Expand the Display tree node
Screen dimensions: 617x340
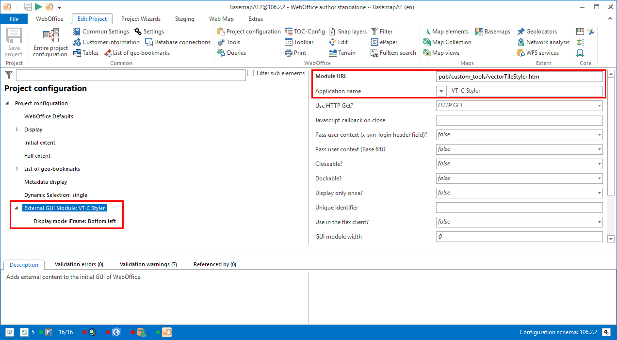point(17,130)
